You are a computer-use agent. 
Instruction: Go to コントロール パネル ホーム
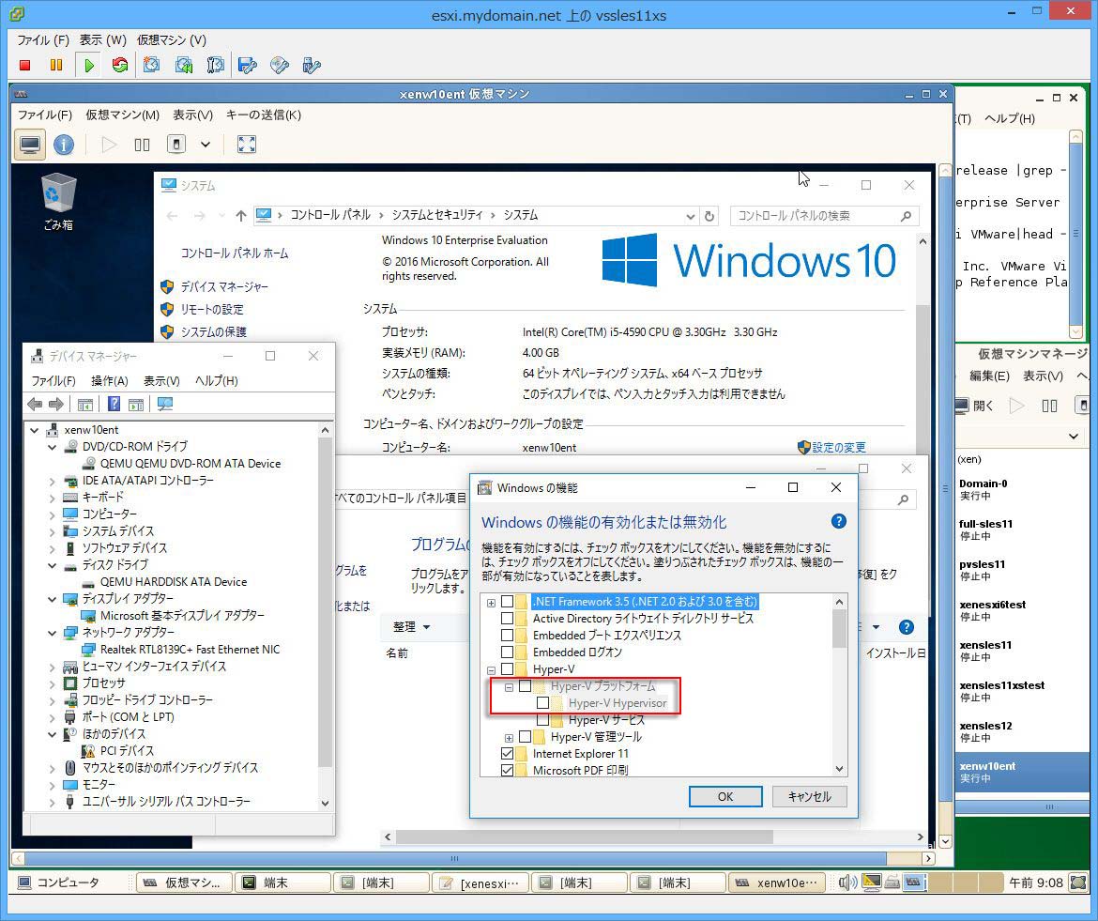tap(235, 253)
